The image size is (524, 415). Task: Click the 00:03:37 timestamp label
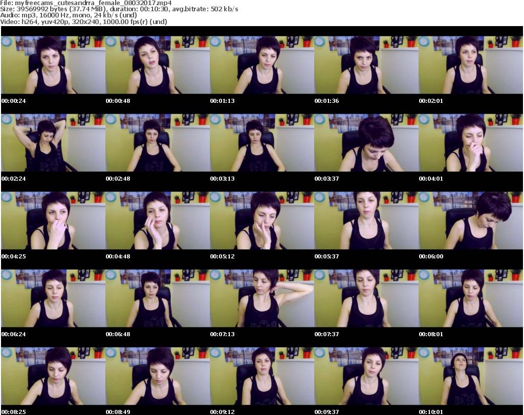pyautogui.click(x=327, y=179)
